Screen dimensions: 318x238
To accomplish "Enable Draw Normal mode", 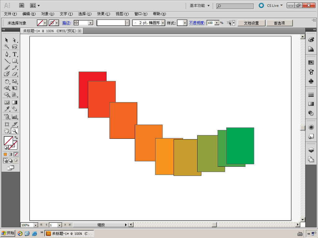I will click(6, 161).
